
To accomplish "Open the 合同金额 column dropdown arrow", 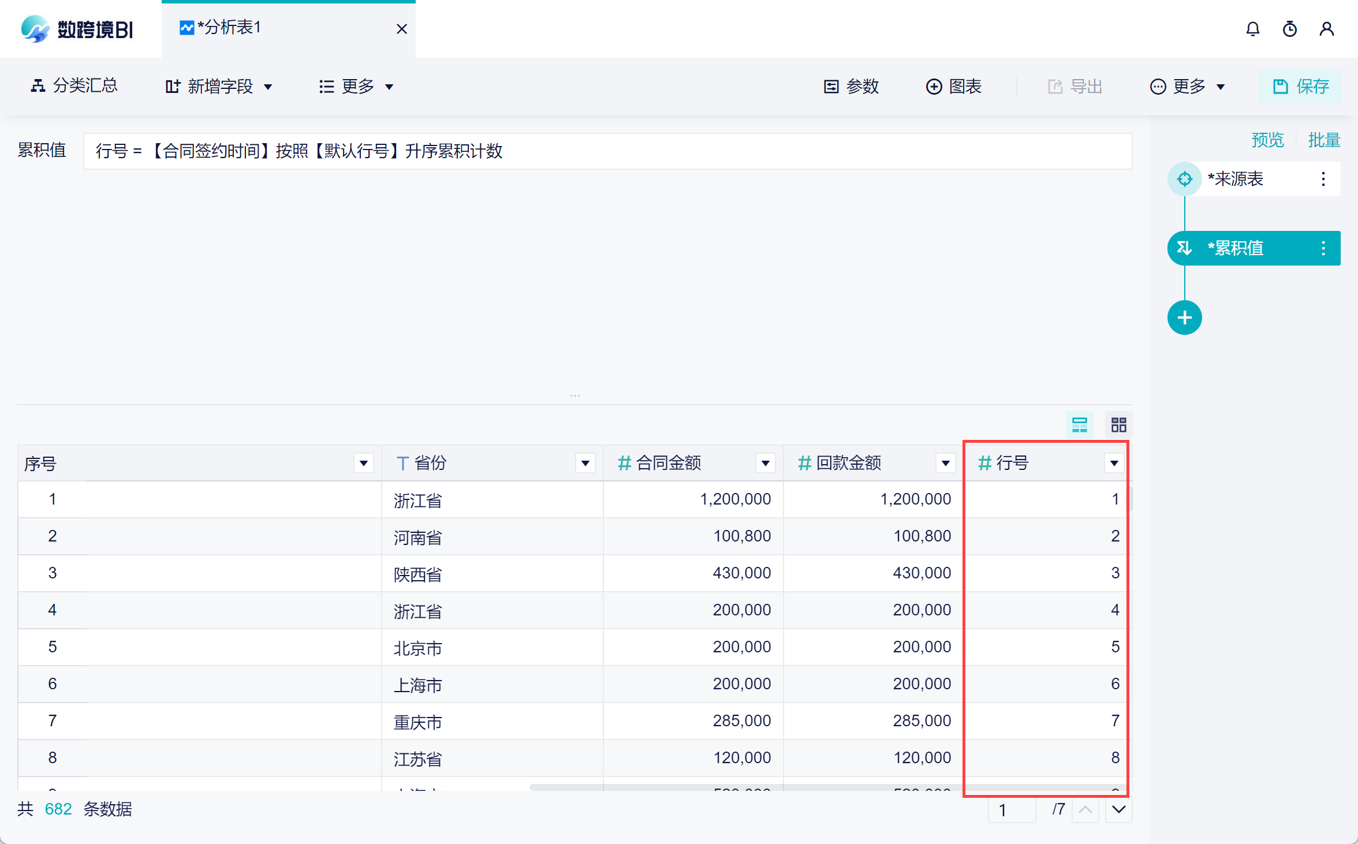I will tap(765, 463).
